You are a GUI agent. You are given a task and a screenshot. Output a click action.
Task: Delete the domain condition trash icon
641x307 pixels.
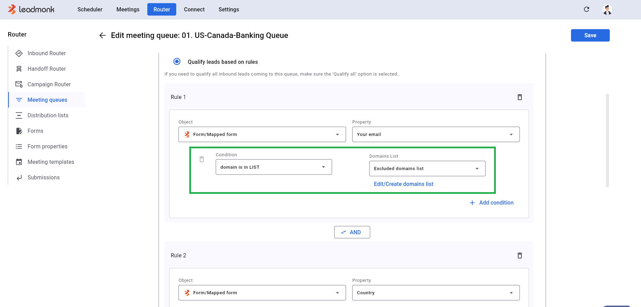[202, 159]
